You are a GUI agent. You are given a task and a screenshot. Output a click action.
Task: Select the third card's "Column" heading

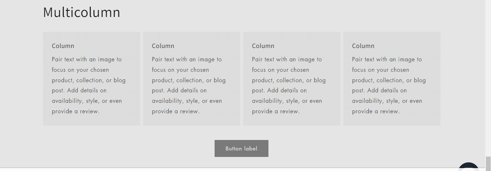[x=263, y=46]
